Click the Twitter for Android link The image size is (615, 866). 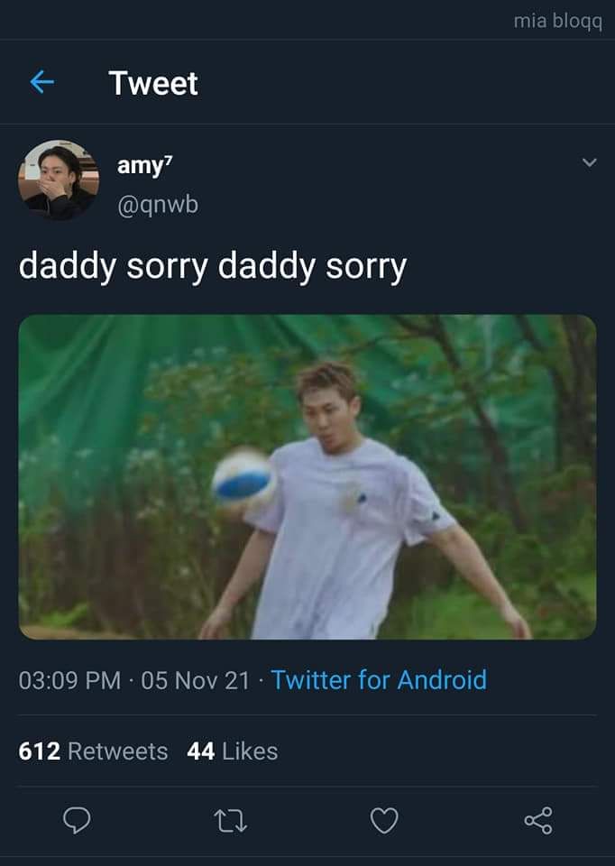[380, 680]
